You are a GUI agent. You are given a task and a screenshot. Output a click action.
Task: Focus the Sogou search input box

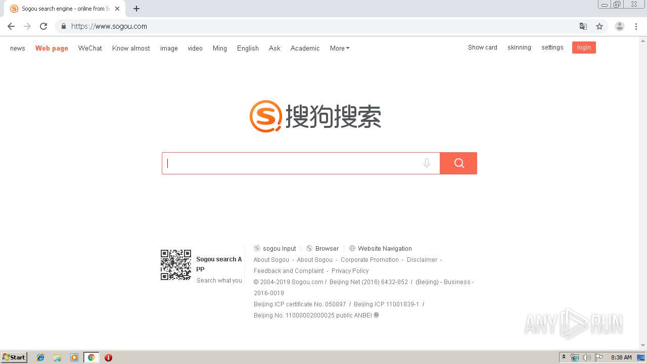pyautogui.click(x=301, y=163)
